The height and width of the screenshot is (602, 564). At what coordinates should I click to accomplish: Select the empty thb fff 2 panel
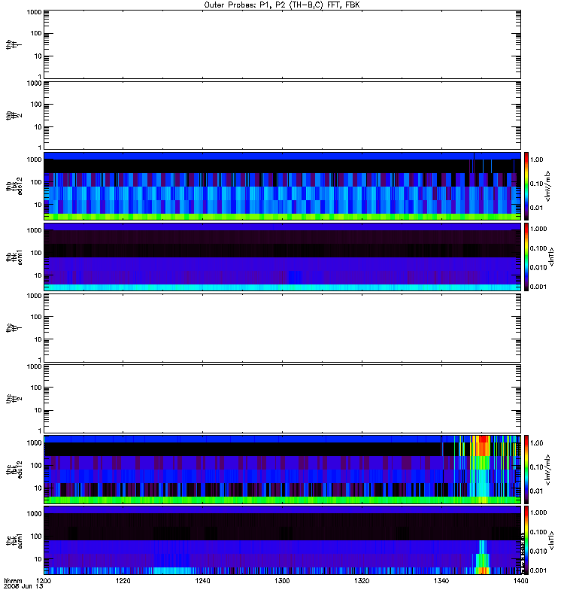282,115
